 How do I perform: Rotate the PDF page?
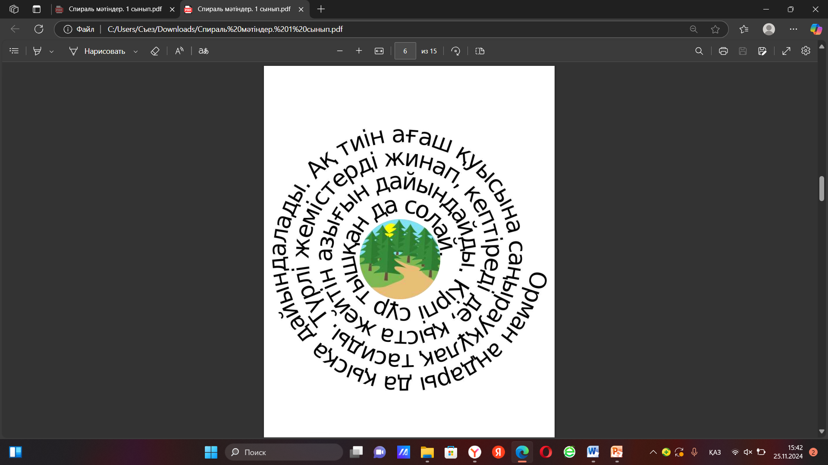(x=455, y=51)
